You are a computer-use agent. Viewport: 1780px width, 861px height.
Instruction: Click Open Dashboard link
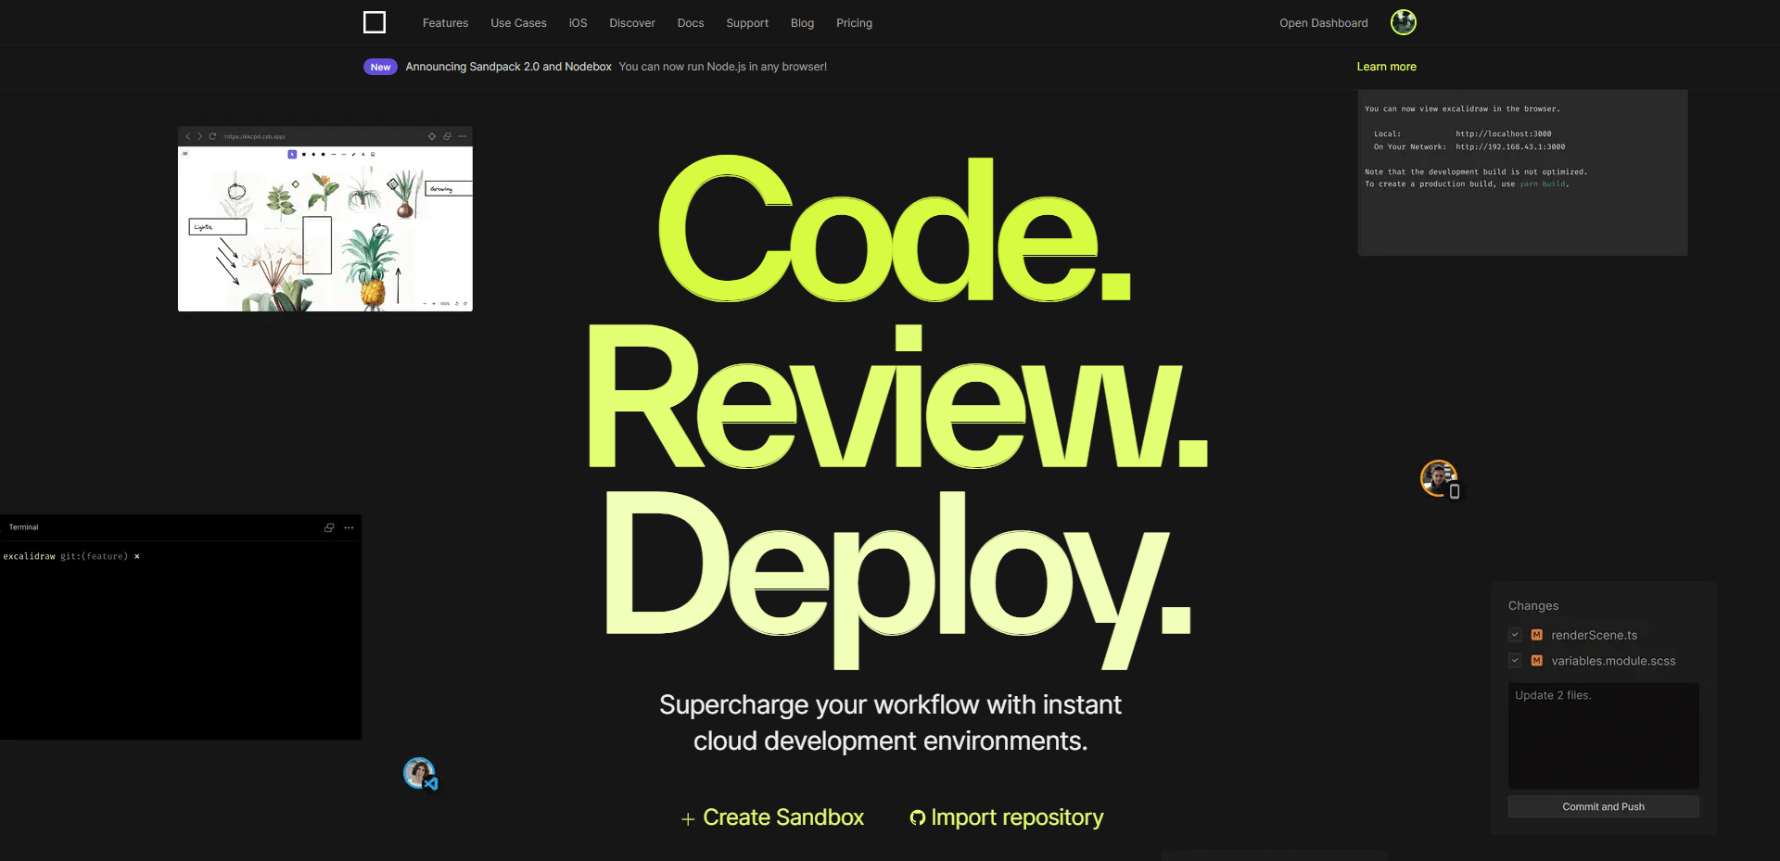[1324, 23]
